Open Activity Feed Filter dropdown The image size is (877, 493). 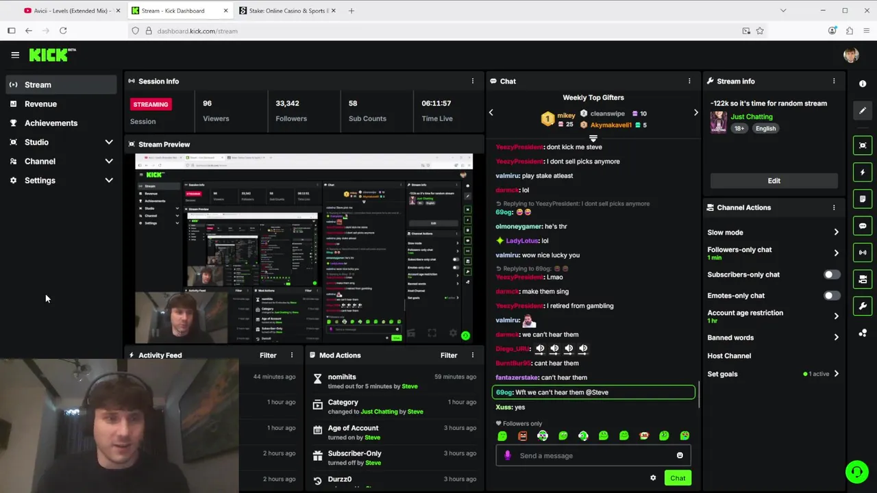tap(268, 355)
